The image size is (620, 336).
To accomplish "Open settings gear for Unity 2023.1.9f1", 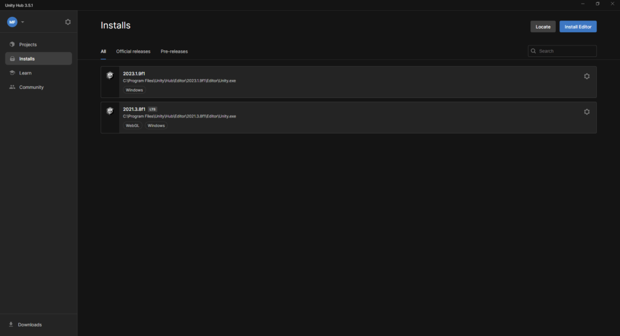I will 586,76.
